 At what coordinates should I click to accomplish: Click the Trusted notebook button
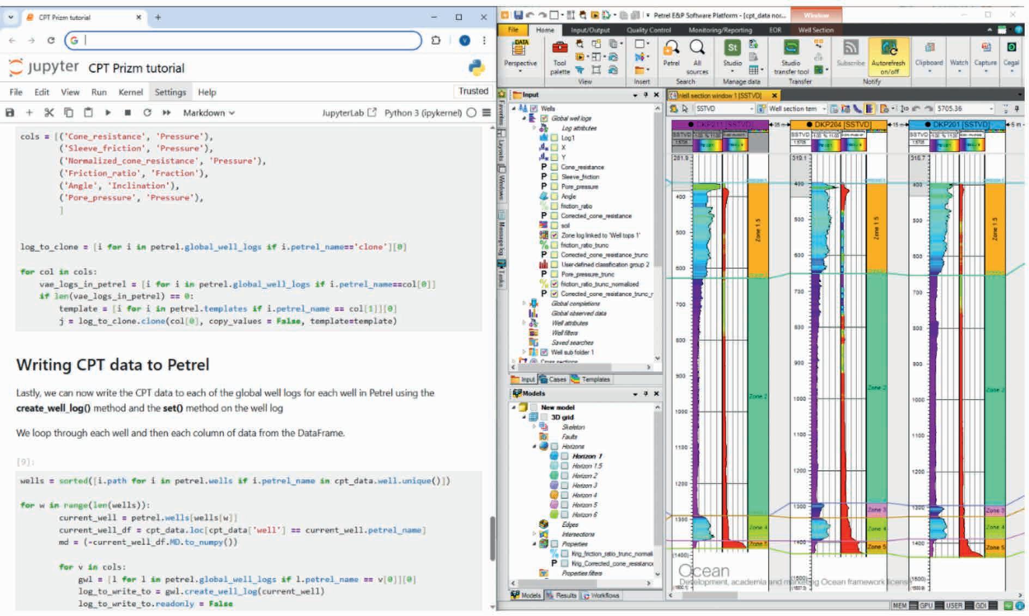point(473,91)
